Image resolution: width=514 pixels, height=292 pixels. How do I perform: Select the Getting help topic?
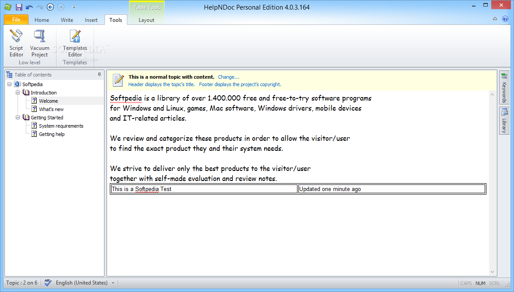[x=52, y=134]
